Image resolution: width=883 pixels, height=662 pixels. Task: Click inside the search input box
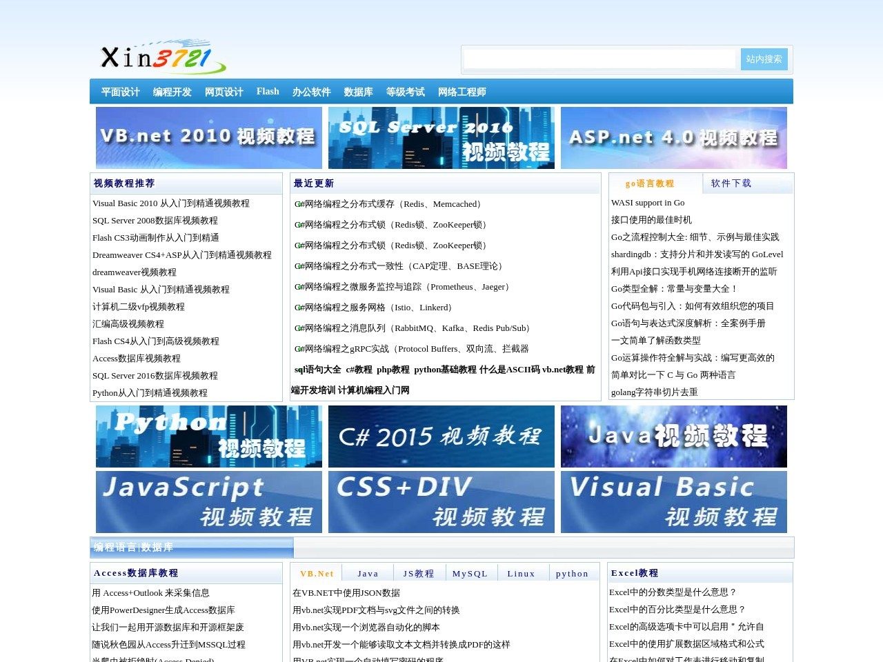click(x=599, y=59)
